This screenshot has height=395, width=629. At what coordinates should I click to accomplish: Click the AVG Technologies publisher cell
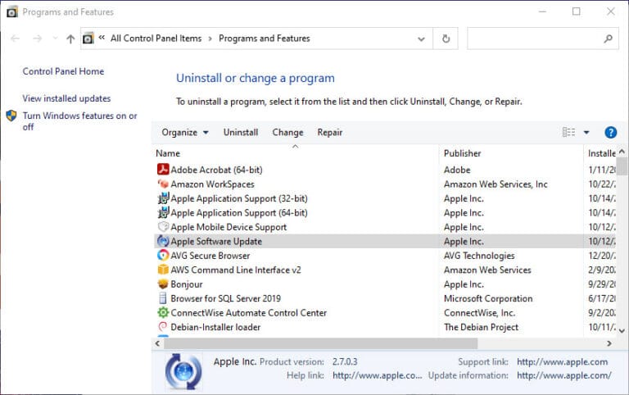click(x=479, y=256)
